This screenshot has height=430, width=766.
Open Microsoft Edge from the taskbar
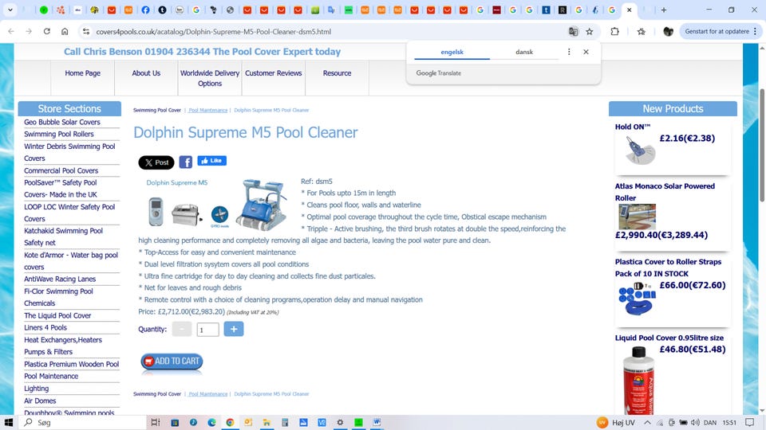pyautogui.click(x=211, y=422)
